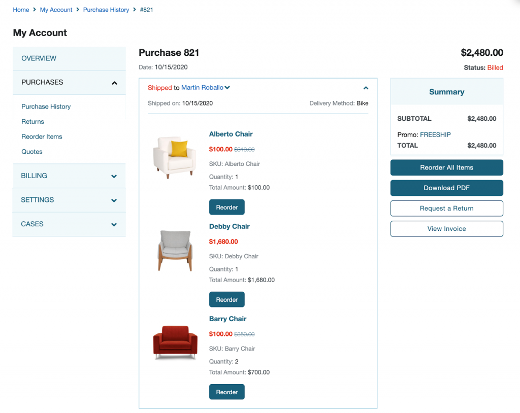Click the Alberto Chair product image
Screen dimensions: 520x413
(174, 157)
